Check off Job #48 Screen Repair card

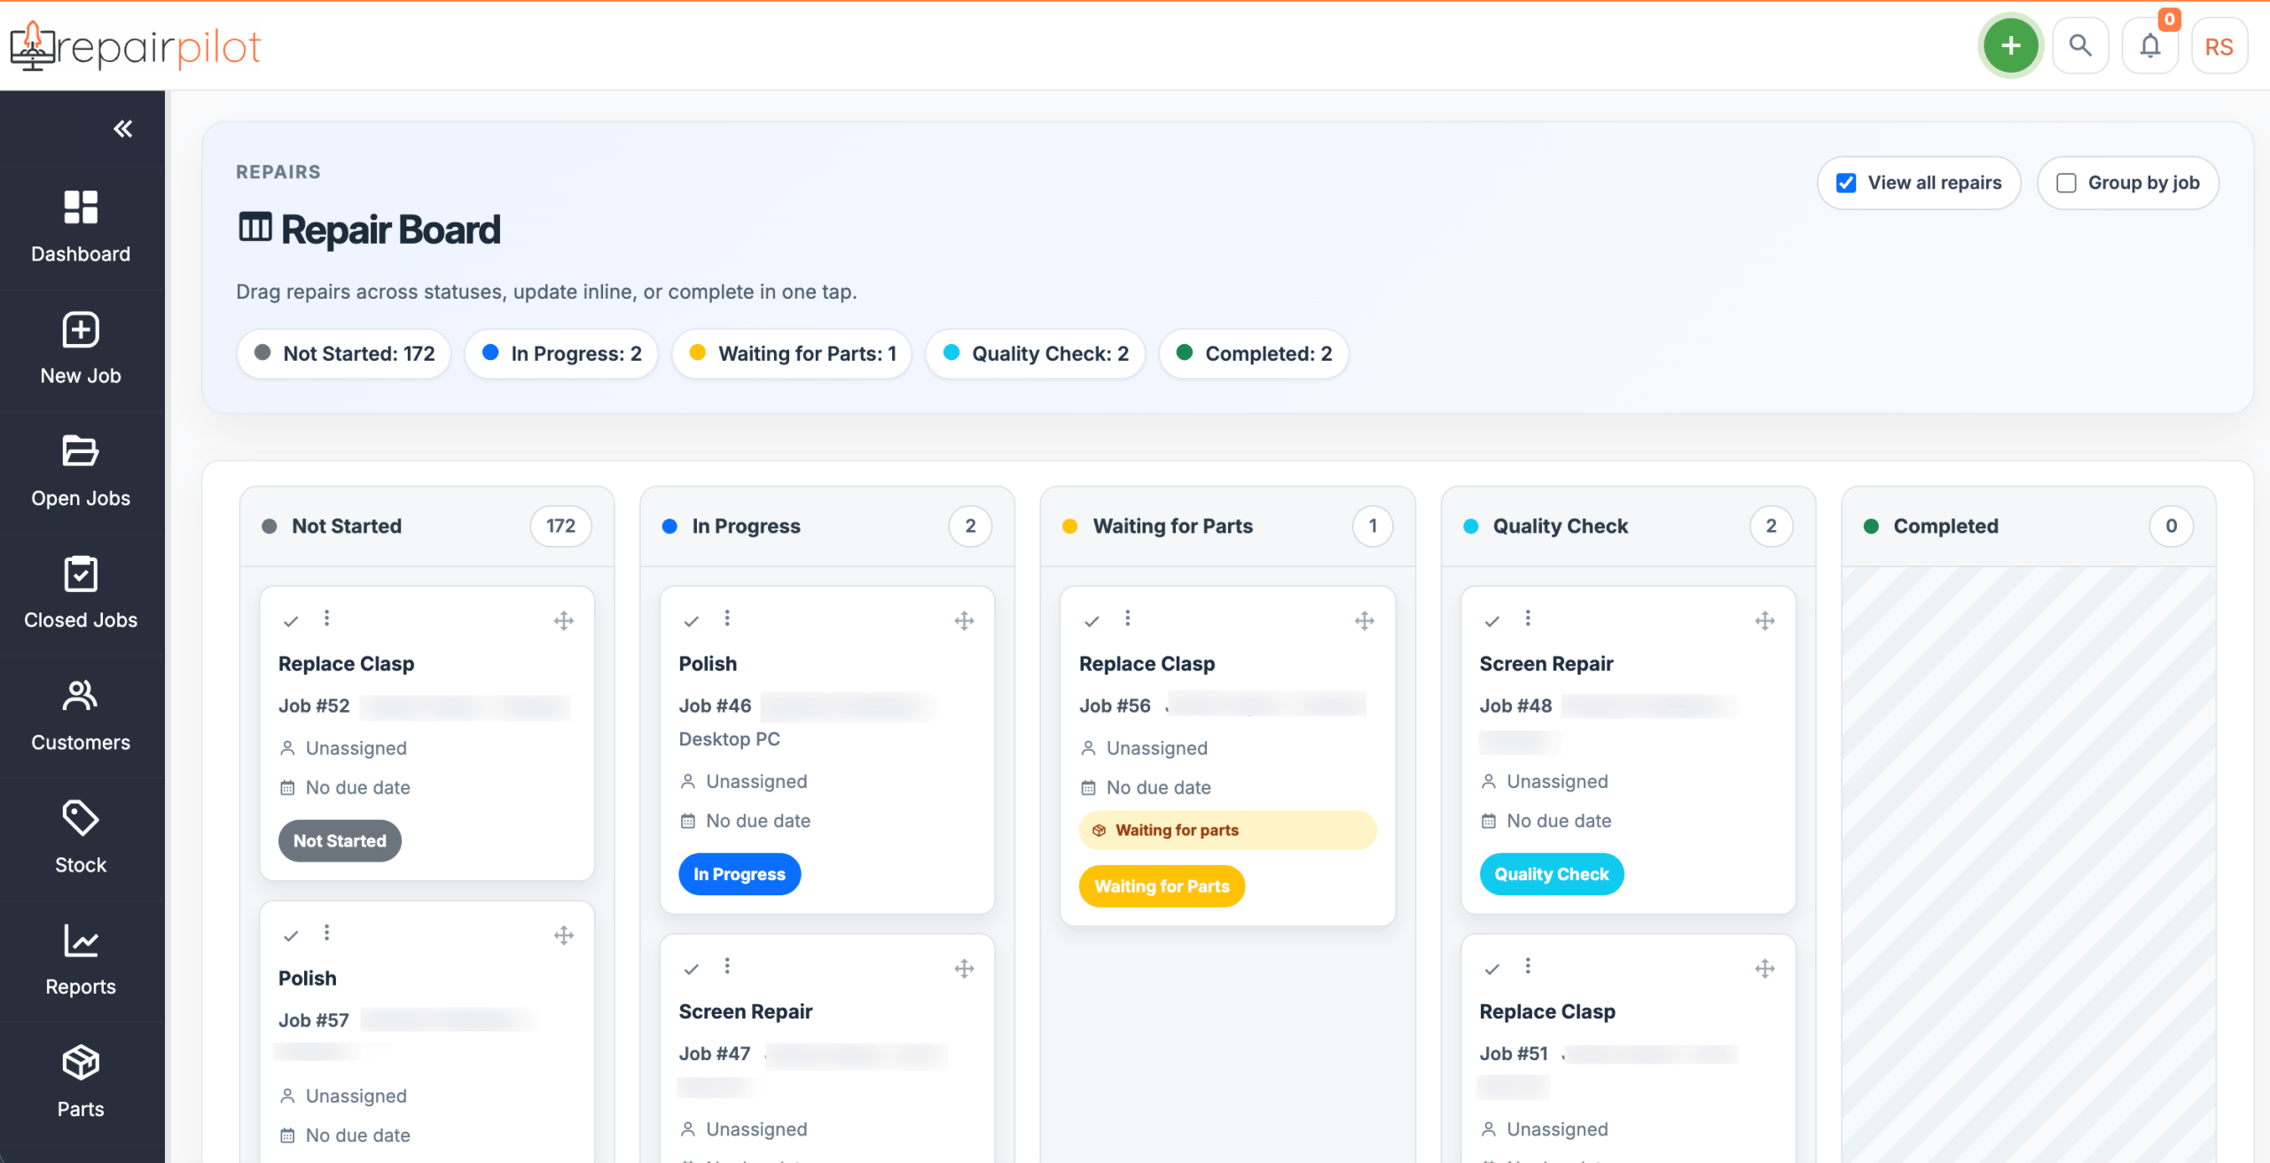(1492, 621)
